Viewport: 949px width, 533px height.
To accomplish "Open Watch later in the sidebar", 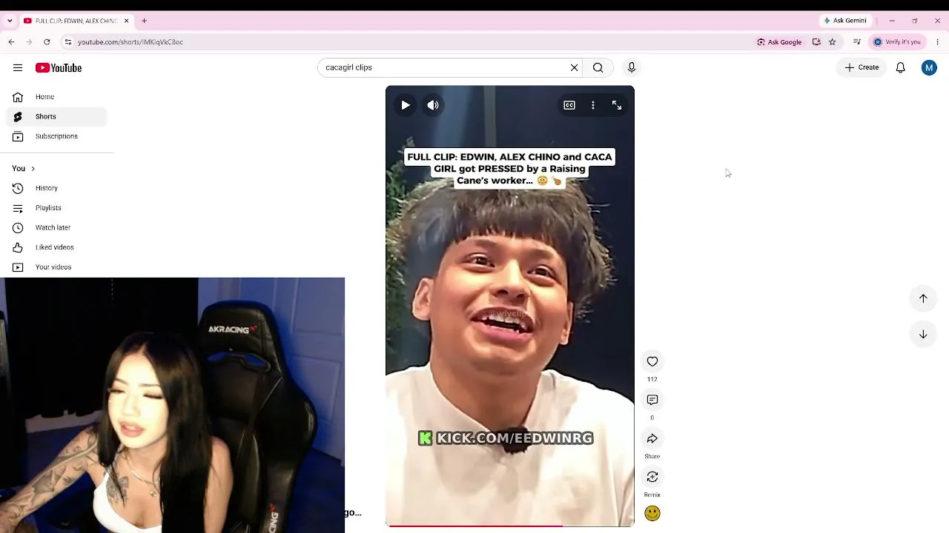I will [56, 227].
